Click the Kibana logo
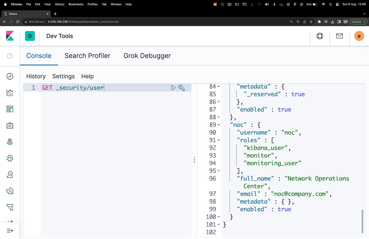 click(10, 36)
